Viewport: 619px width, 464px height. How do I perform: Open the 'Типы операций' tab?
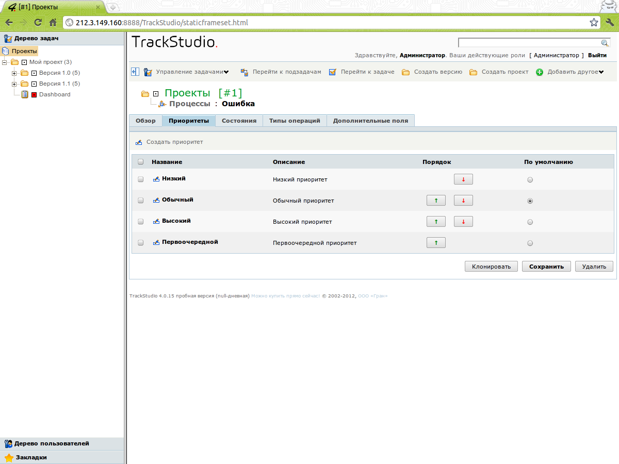[x=295, y=121]
